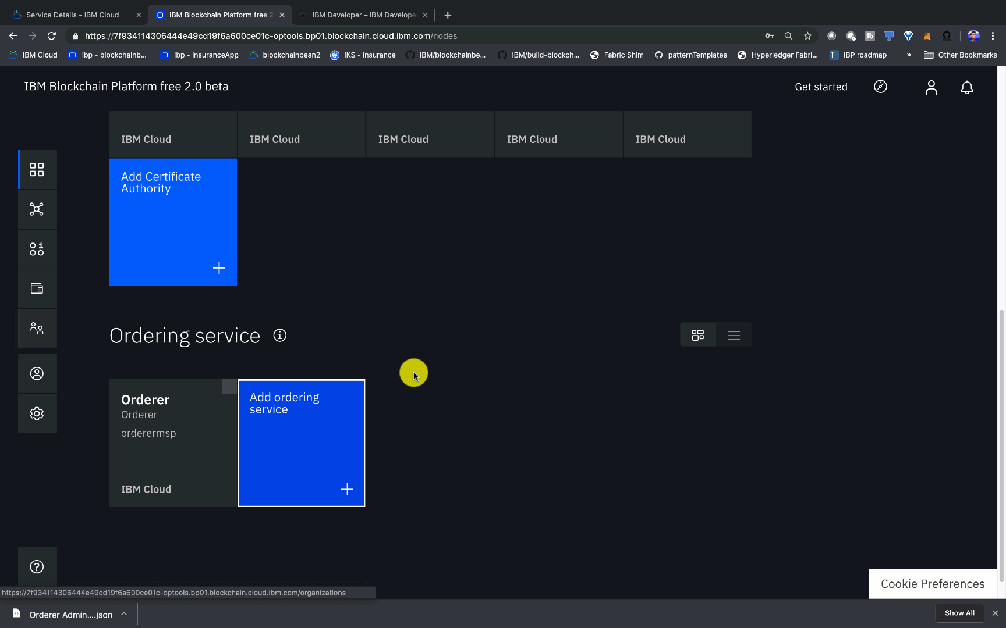Click the browser back arrow

(13, 36)
